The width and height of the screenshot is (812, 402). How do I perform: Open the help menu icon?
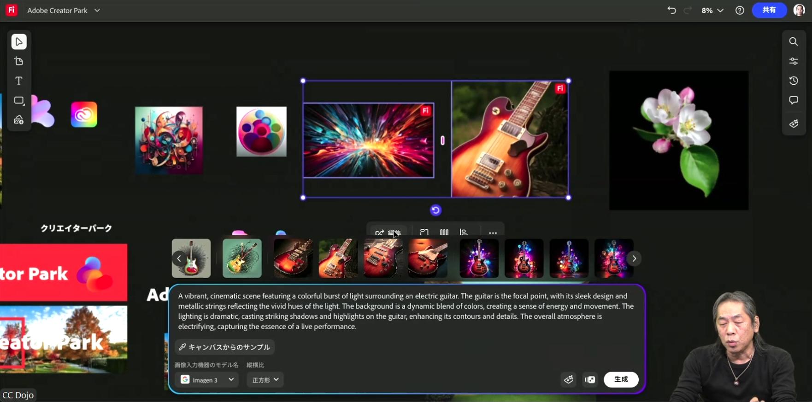pyautogui.click(x=740, y=10)
